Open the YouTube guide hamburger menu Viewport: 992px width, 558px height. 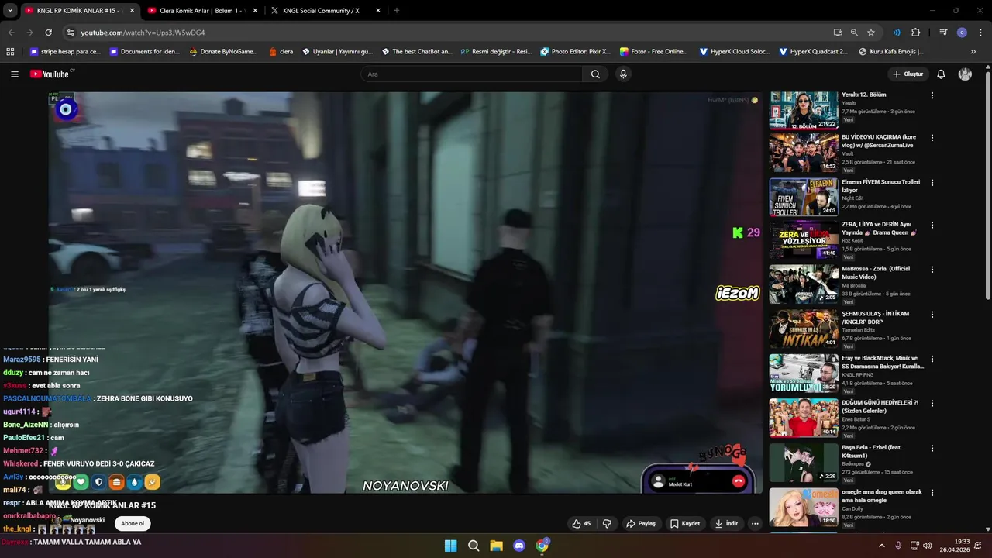[15, 74]
